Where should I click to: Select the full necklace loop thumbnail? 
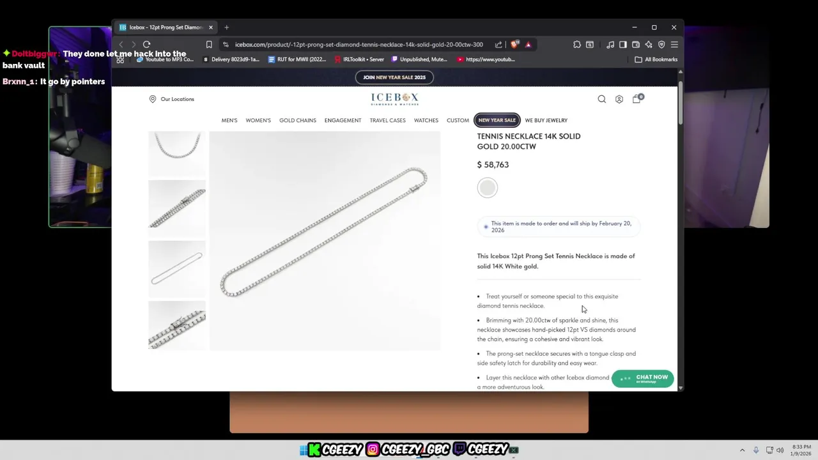[177, 268]
